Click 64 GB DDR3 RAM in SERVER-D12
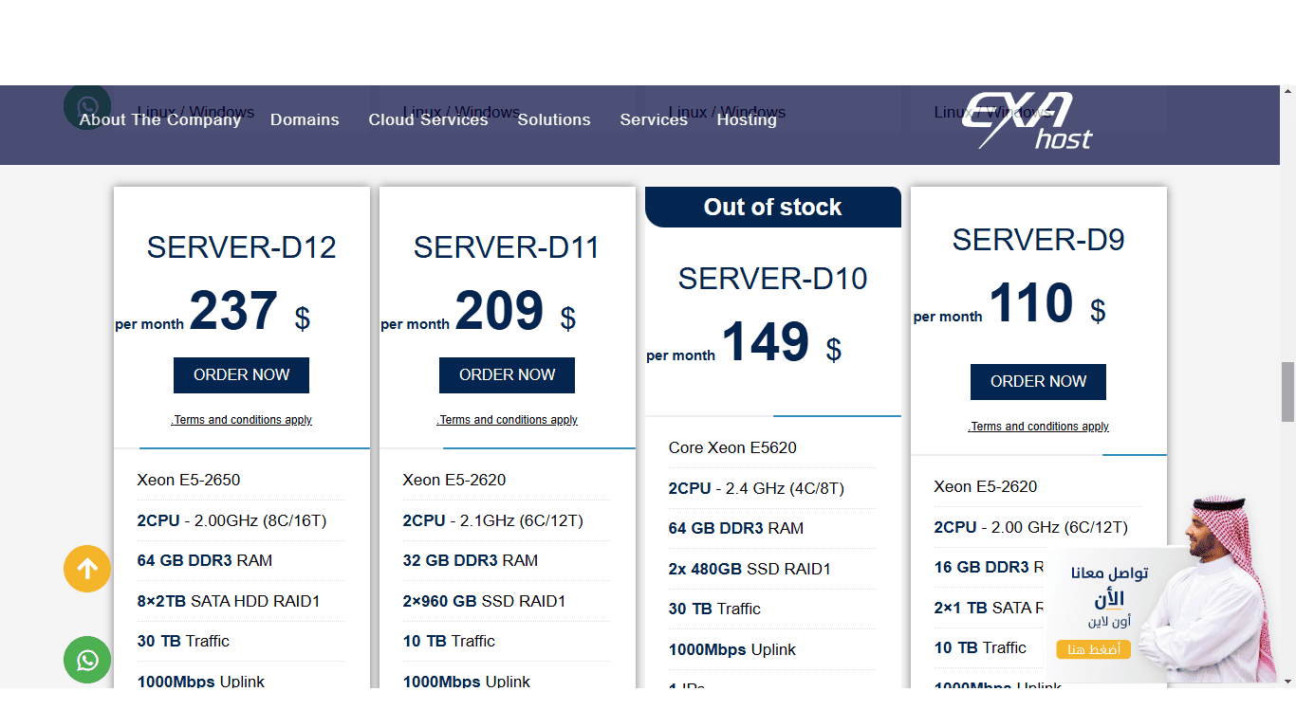Image resolution: width=1296 pixels, height=728 pixels. click(204, 561)
